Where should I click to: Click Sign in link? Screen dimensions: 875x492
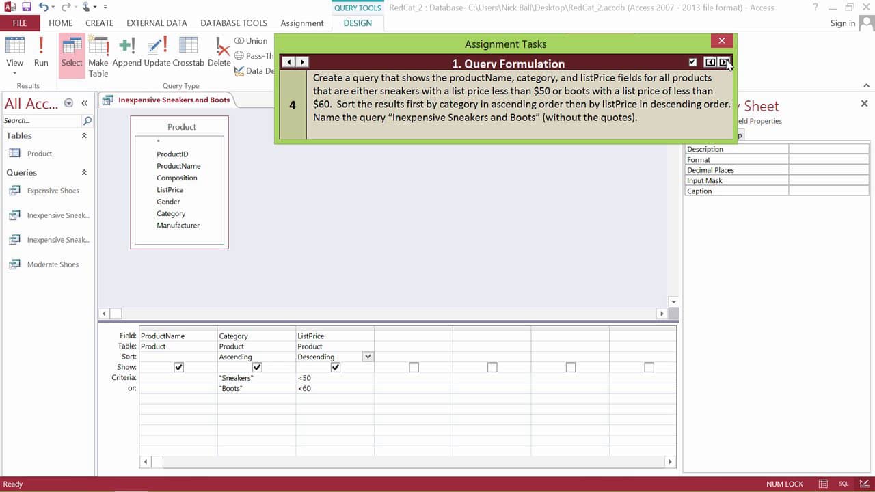tap(843, 23)
